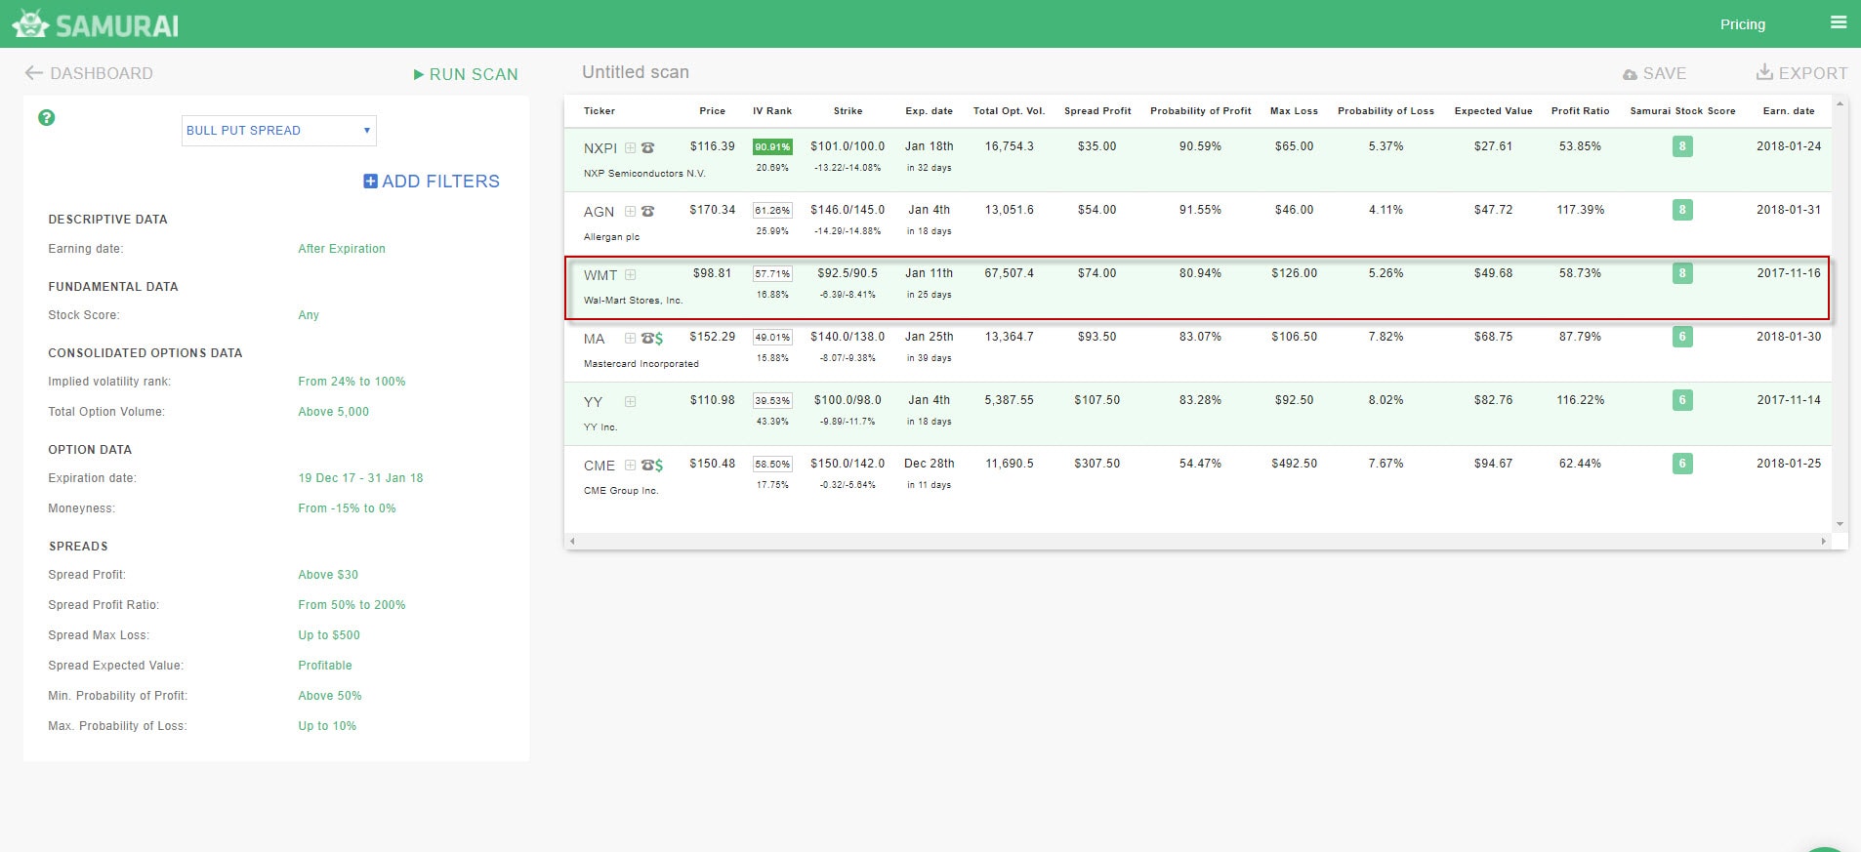Image resolution: width=1861 pixels, height=852 pixels.
Task: Click the dollar sign icon in CME row
Action: (x=659, y=466)
